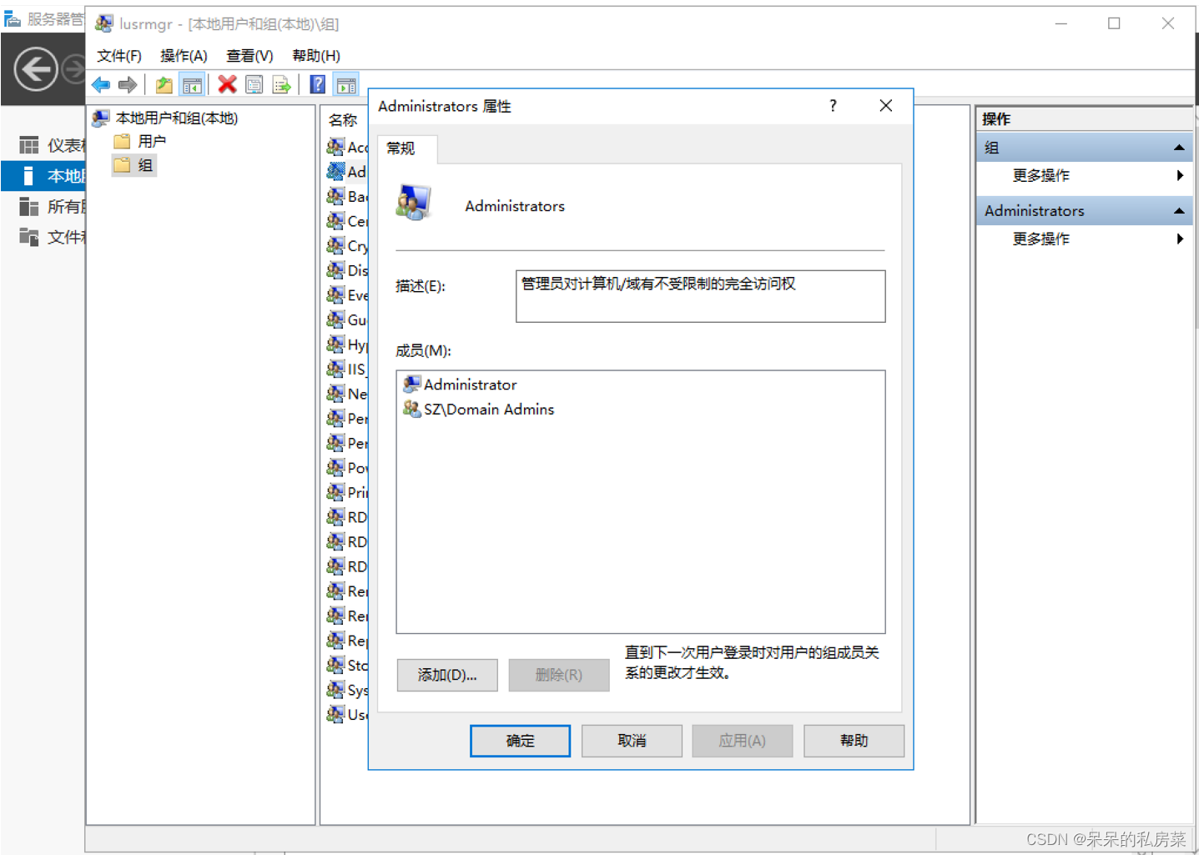Click the Server Manager dashboard icon
Screen dimensions: 1199x855
29,145
